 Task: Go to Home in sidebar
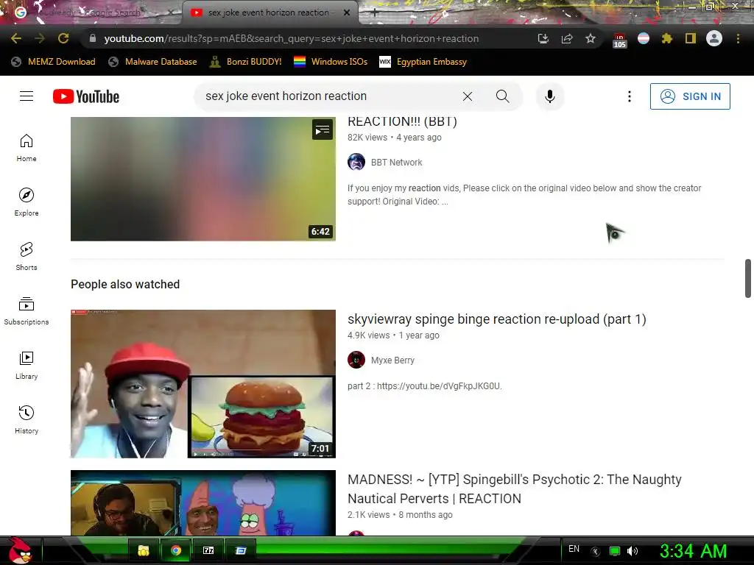(27, 148)
